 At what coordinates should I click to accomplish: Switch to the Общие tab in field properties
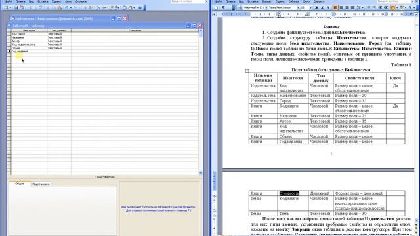coord(20,184)
